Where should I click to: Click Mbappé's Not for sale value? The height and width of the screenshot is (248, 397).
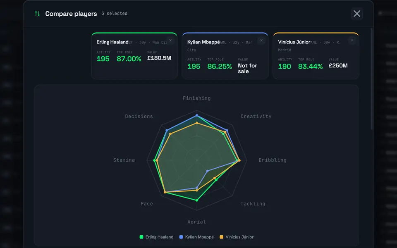247,68
